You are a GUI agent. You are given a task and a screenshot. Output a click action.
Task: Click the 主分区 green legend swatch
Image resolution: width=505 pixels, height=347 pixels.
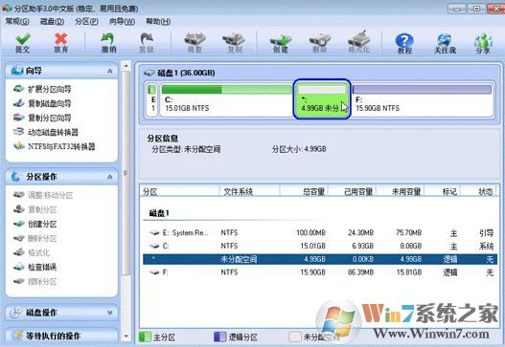146,337
